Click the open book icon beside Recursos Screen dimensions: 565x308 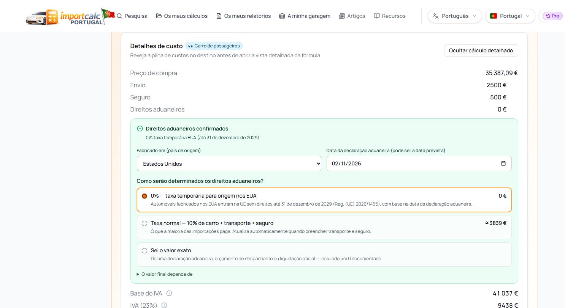377,16
